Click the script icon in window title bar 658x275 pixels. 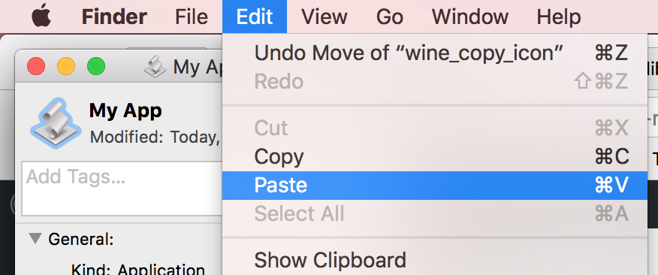[x=155, y=67]
